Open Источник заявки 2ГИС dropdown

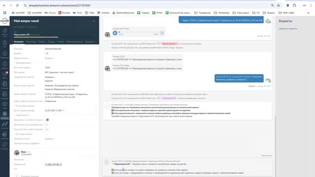tap(48, 68)
